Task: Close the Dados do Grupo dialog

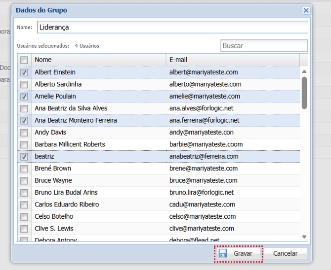Action: click(306, 10)
